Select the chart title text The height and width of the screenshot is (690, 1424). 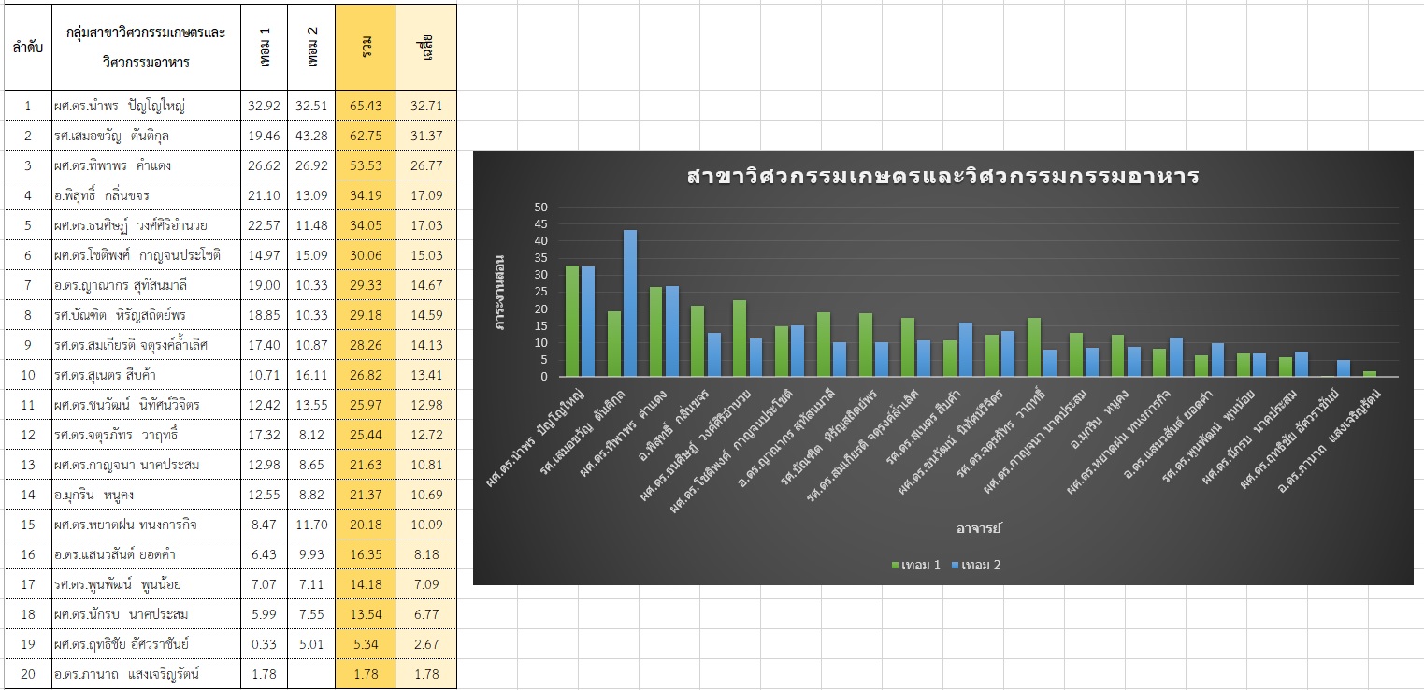942,177
